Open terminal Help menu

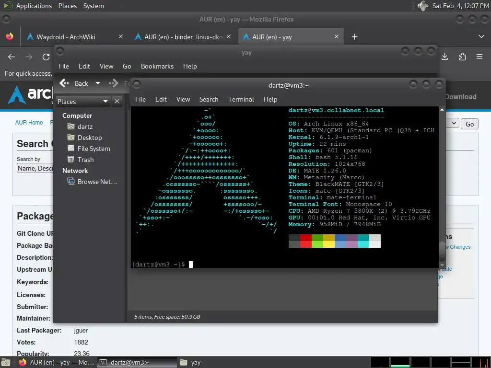[x=270, y=99]
